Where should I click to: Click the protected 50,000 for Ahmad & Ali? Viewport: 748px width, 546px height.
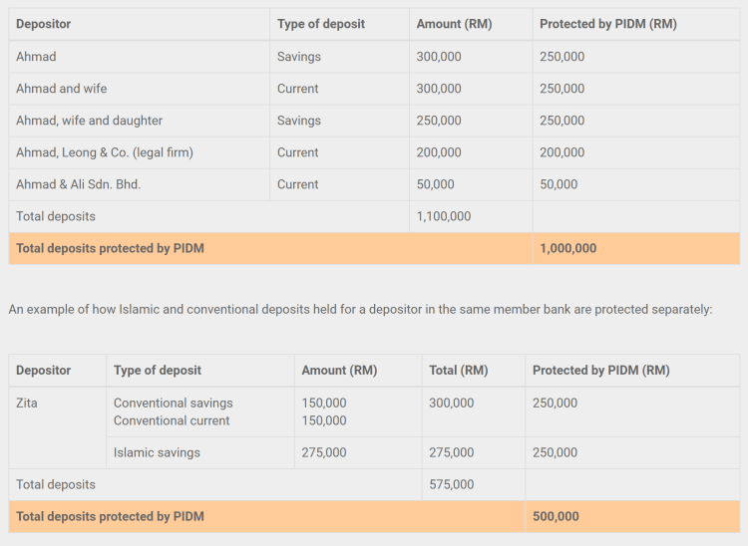tap(559, 184)
